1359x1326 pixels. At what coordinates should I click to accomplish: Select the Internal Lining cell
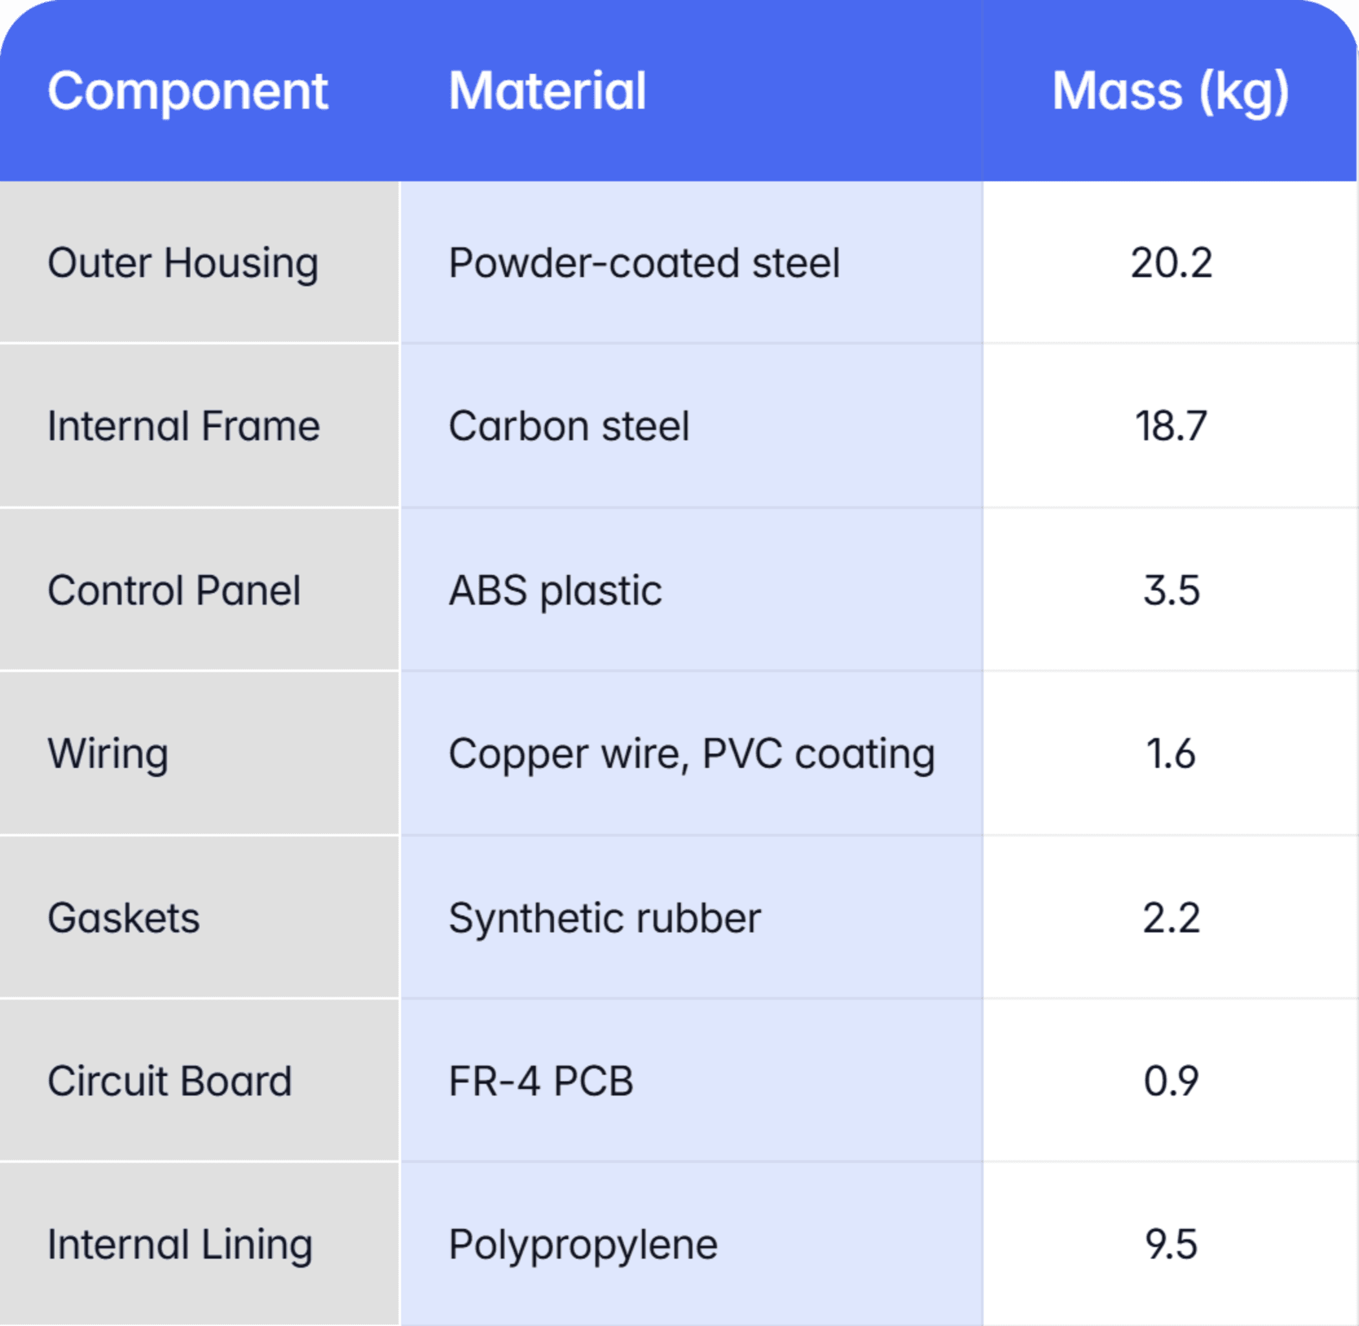(200, 1244)
